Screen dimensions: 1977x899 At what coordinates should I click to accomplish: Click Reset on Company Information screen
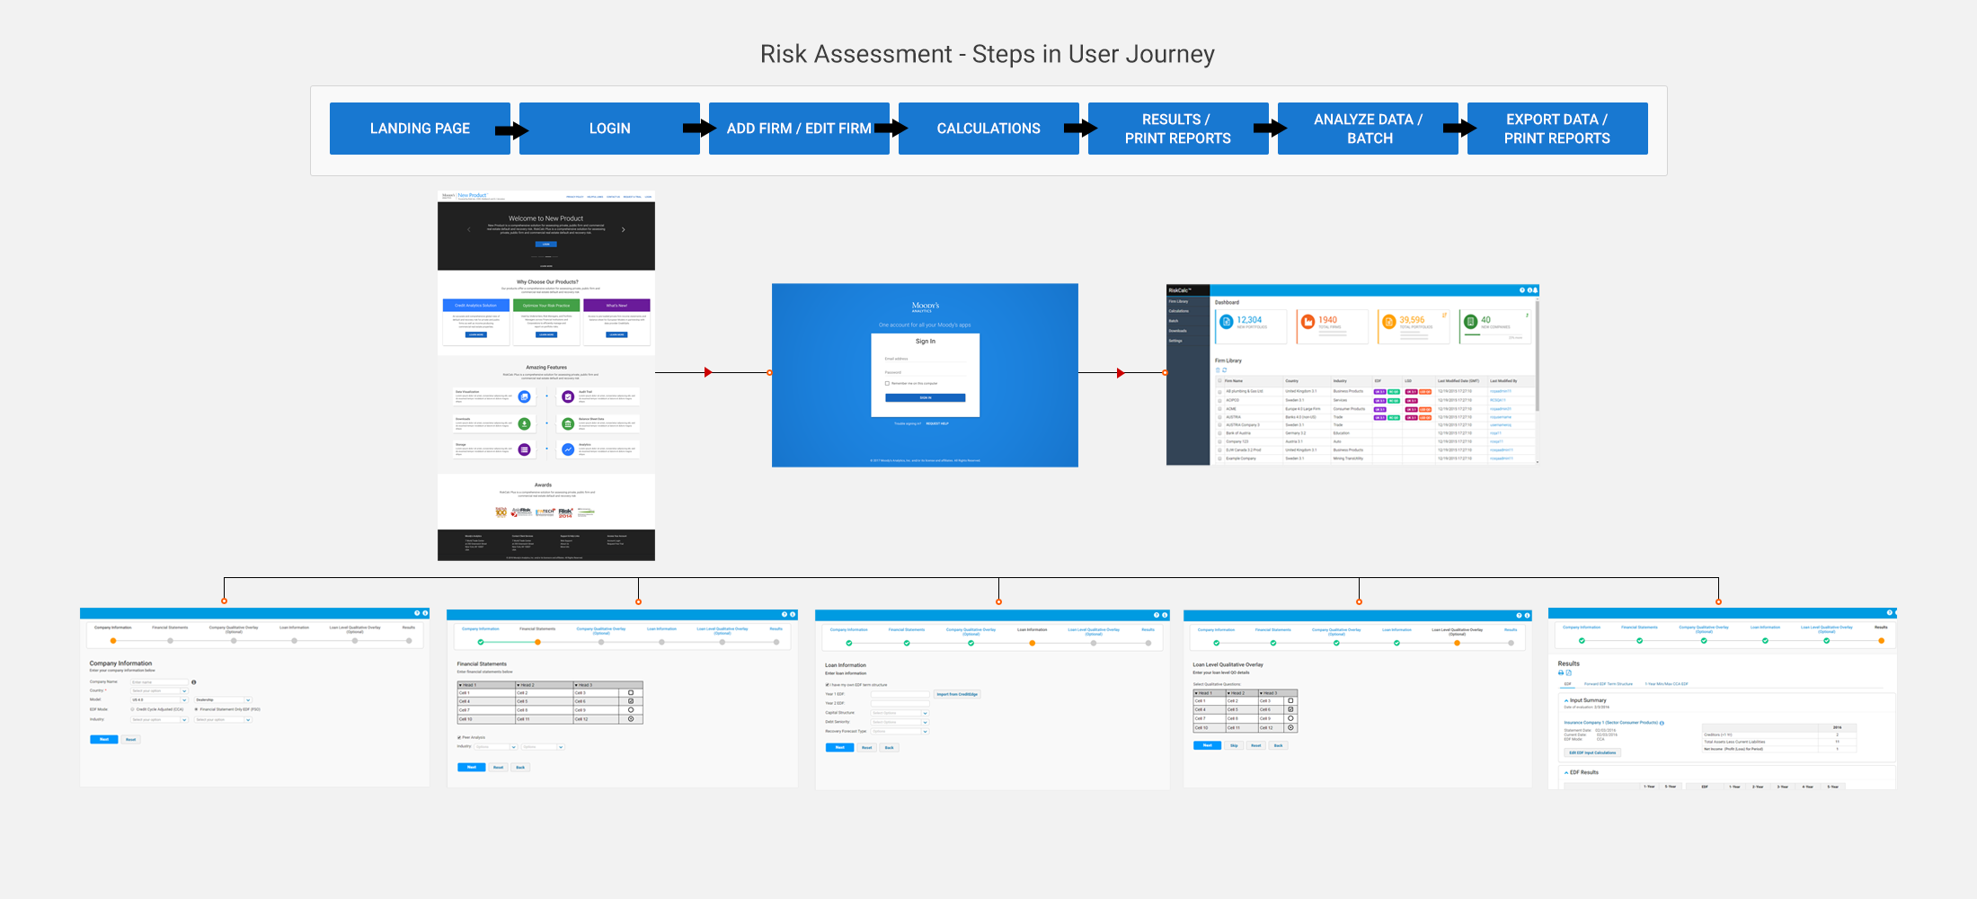[x=131, y=740]
